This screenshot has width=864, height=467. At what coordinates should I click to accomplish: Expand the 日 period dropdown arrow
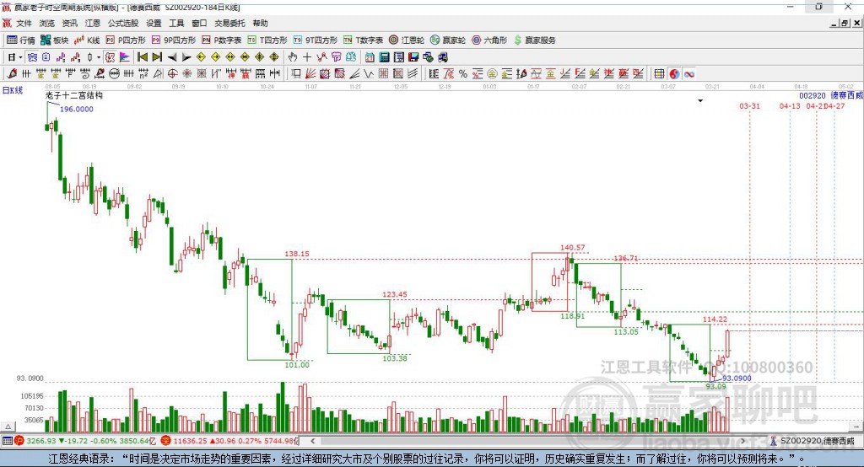(x=20, y=57)
